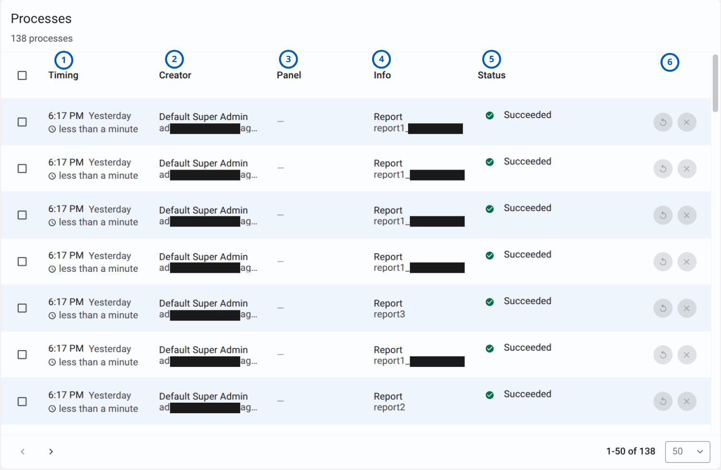
Task: Click the retry icon for the report2 process
Action: [x=663, y=401]
